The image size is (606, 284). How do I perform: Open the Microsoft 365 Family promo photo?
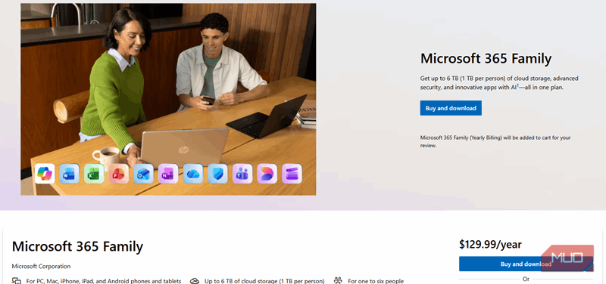pos(168,100)
